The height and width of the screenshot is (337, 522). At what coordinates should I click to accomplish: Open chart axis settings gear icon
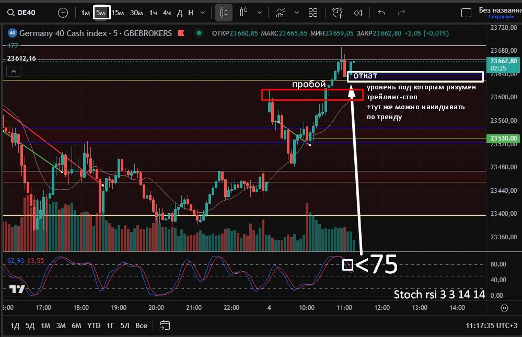(x=504, y=308)
